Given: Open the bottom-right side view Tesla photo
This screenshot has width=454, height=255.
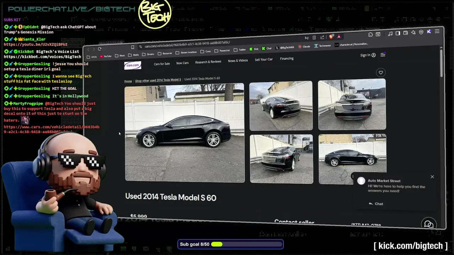Looking at the screenshot, I should click(x=352, y=159).
